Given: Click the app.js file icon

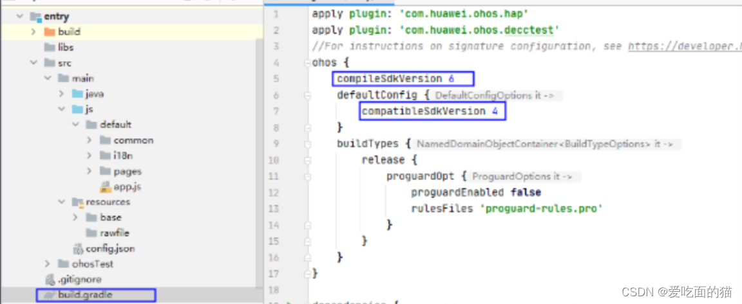Looking at the screenshot, I should [x=105, y=187].
